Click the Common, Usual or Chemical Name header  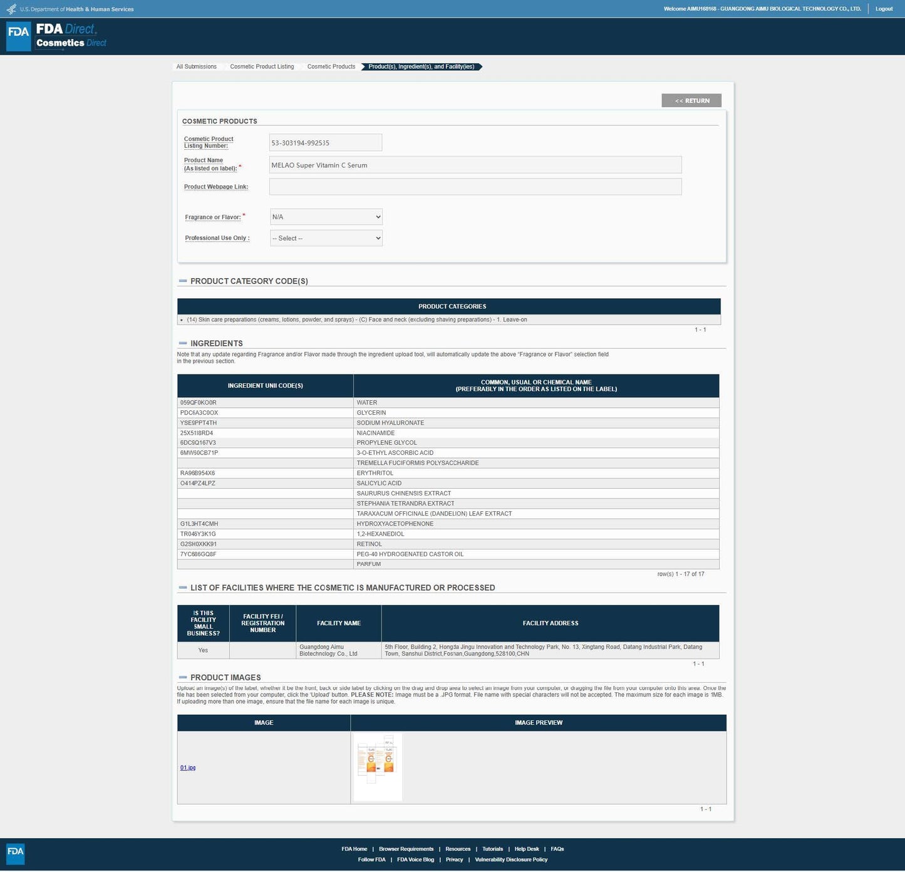point(536,386)
